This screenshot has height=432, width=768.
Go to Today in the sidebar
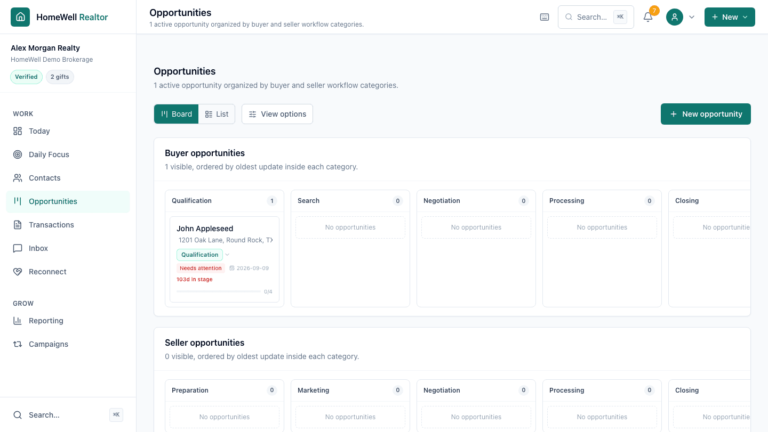tap(68, 131)
